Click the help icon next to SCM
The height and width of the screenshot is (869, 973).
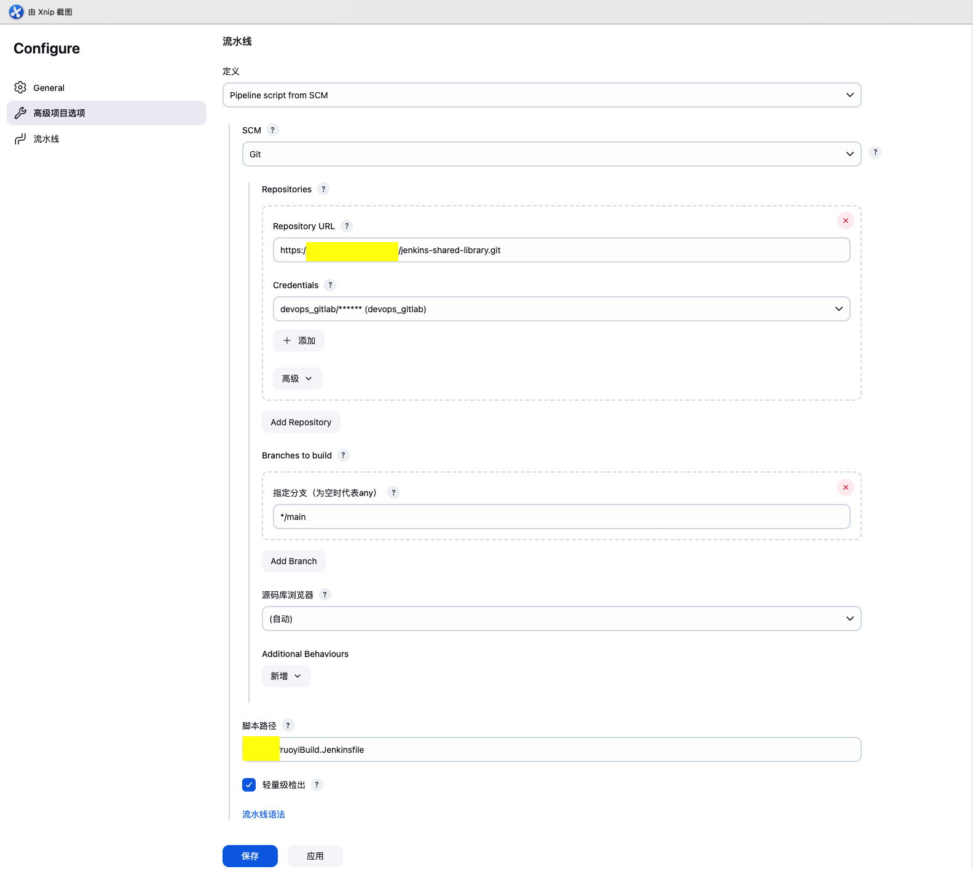pyautogui.click(x=272, y=130)
